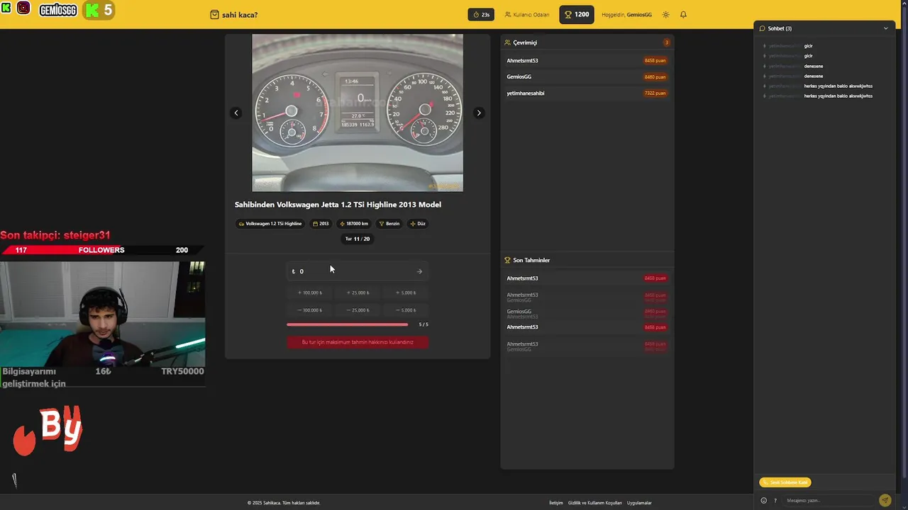Click the GEMIOSGG stream overlay name
Screen dimensions: 908x510
(57, 11)
